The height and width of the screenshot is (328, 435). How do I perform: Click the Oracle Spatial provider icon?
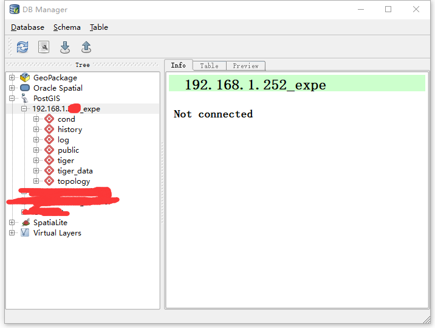click(x=25, y=88)
